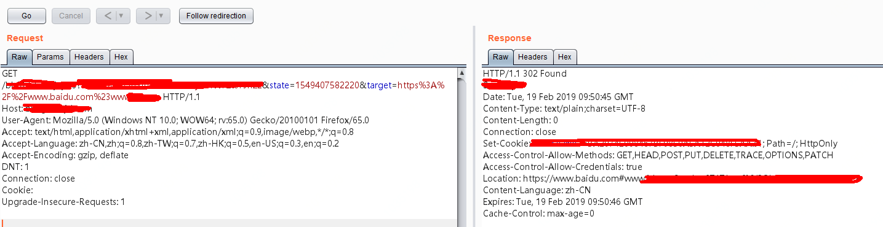This screenshot has height=227, width=883.
Task: Go back with the previous history arrow
Action: tap(108, 16)
